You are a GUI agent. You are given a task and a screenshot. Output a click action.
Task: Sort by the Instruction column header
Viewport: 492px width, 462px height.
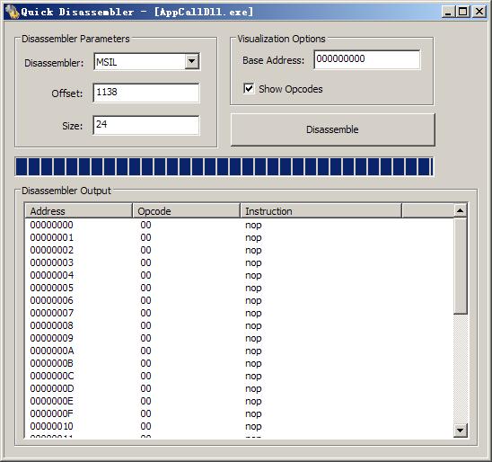321,210
